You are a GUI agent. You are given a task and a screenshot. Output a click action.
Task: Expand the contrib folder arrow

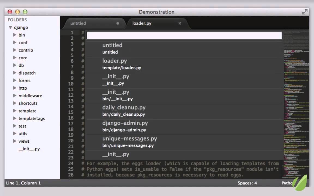(x=15, y=50)
